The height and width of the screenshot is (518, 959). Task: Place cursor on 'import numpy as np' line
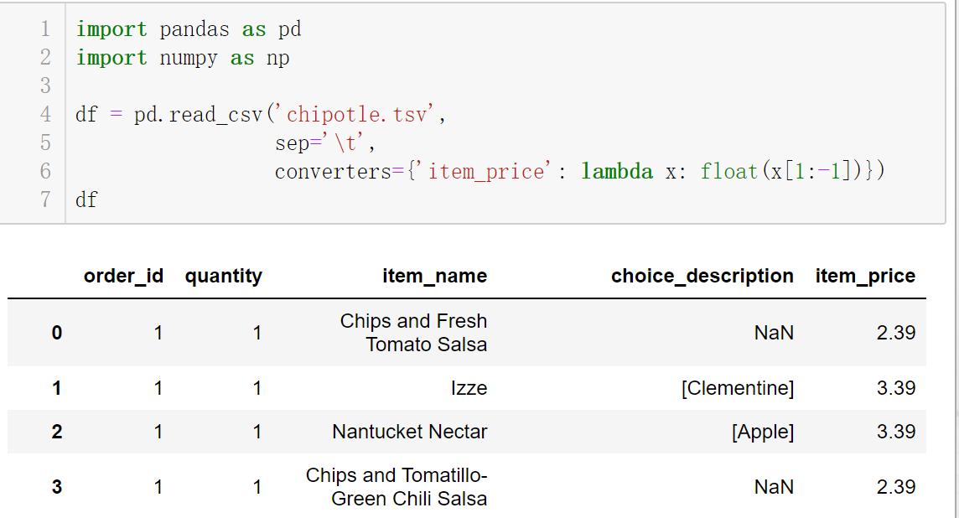pos(183,58)
